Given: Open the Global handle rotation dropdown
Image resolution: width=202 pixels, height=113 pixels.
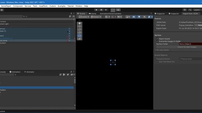Looking at the screenshot, I should pyautogui.click(x=96, y=17).
